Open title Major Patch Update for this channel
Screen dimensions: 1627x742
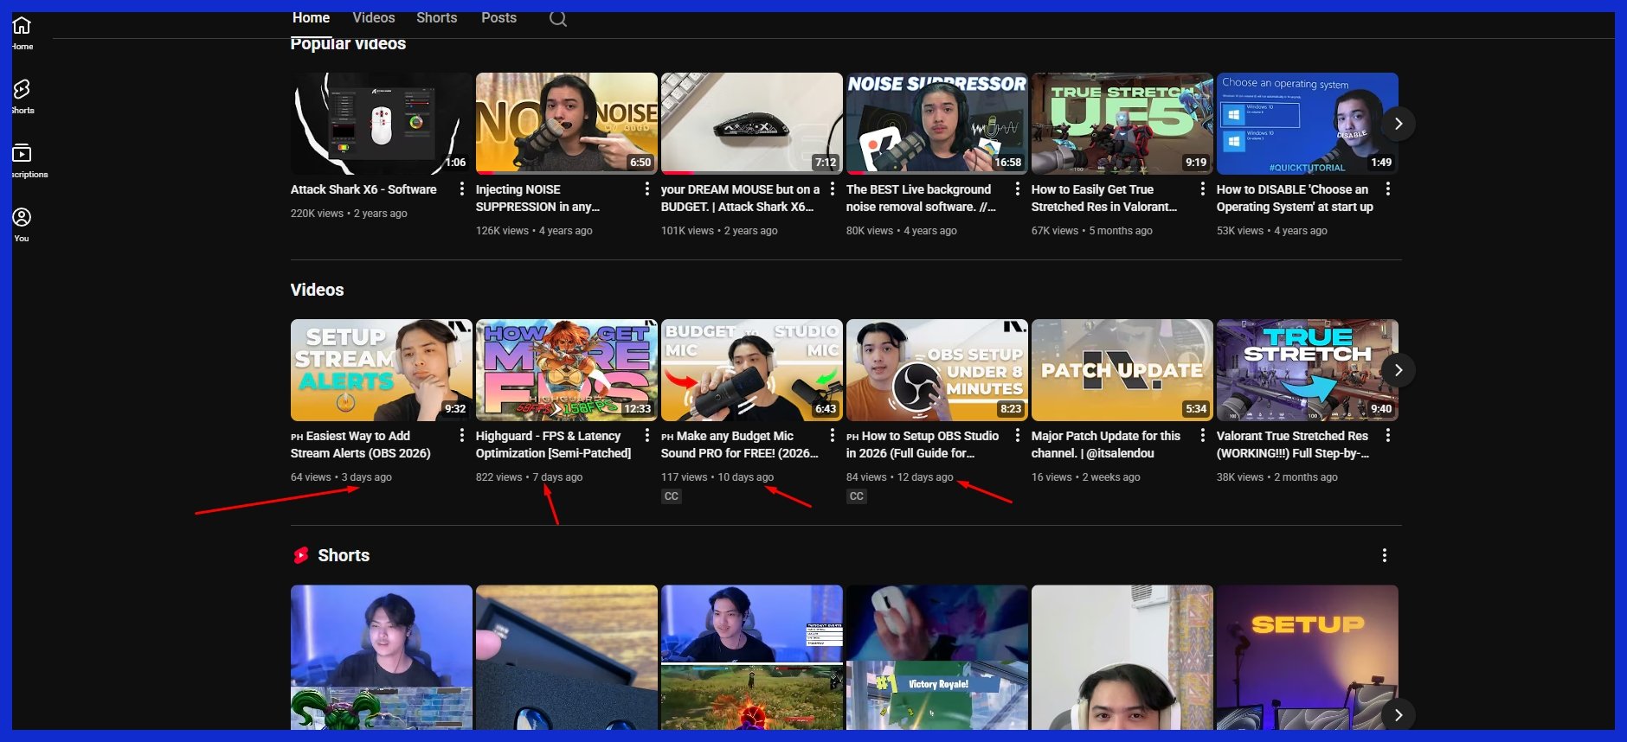(x=1105, y=445)
